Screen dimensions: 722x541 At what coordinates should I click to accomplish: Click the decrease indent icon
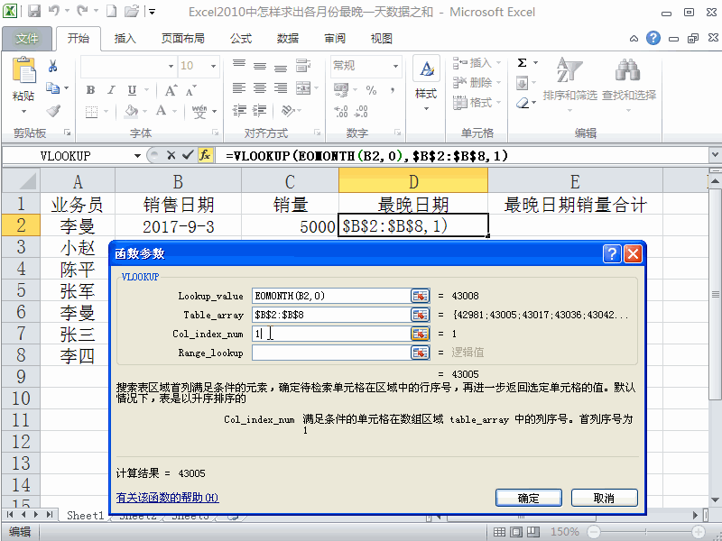point(238,110)
